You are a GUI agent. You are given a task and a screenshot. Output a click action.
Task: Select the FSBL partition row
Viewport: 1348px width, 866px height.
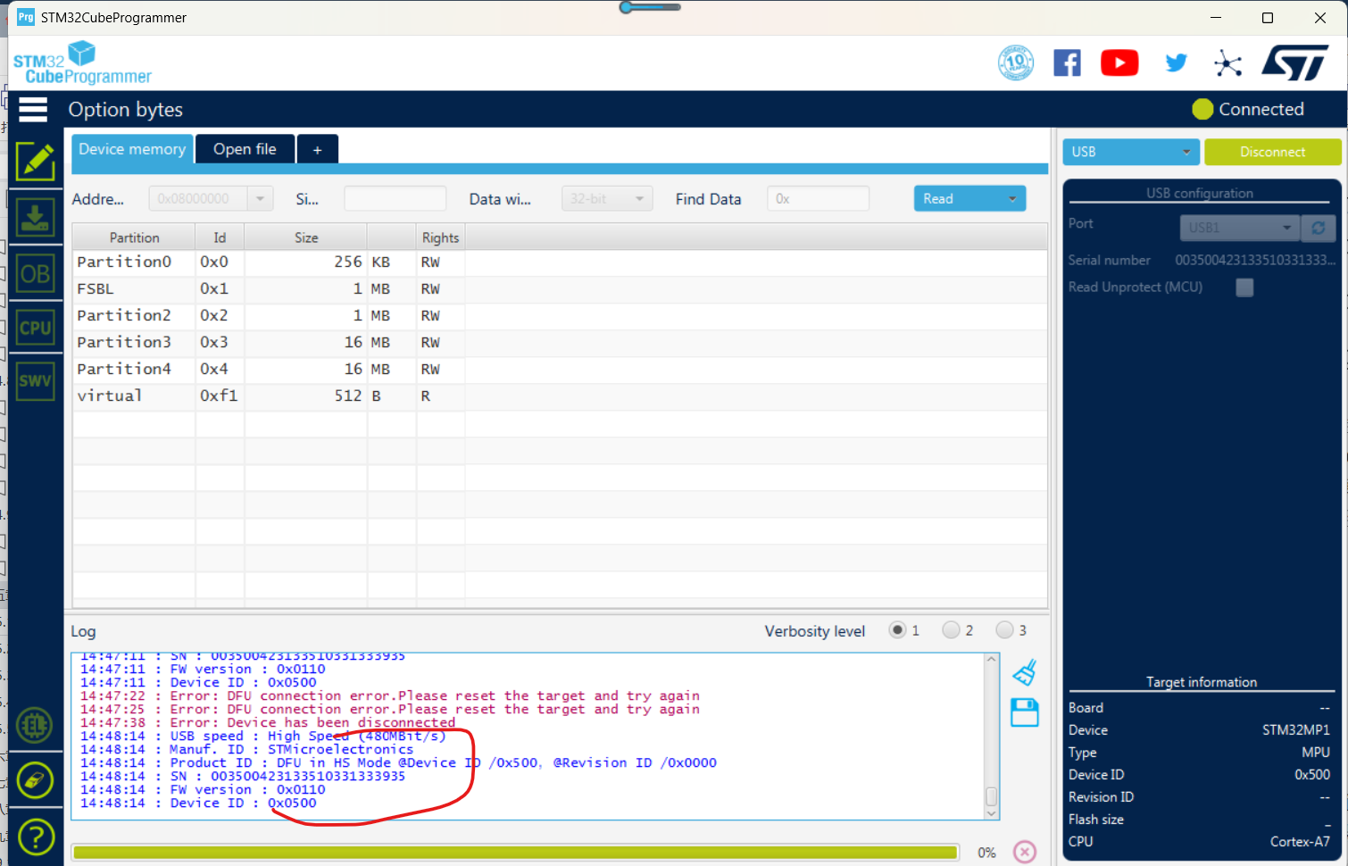coord(560,288)
